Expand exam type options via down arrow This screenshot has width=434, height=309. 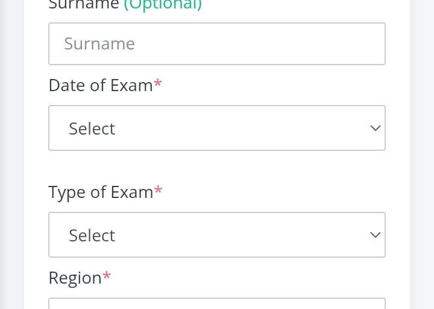point(375,235)
